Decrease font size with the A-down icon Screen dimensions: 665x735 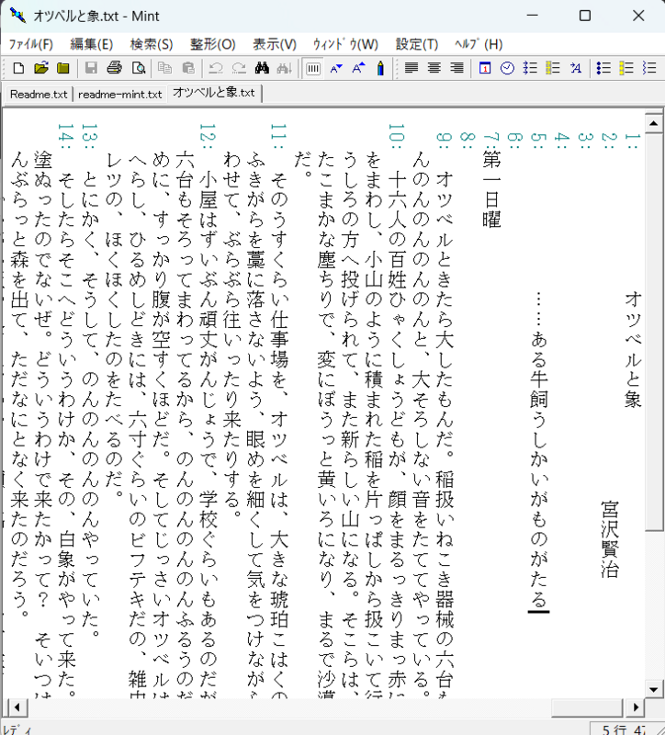336,68
